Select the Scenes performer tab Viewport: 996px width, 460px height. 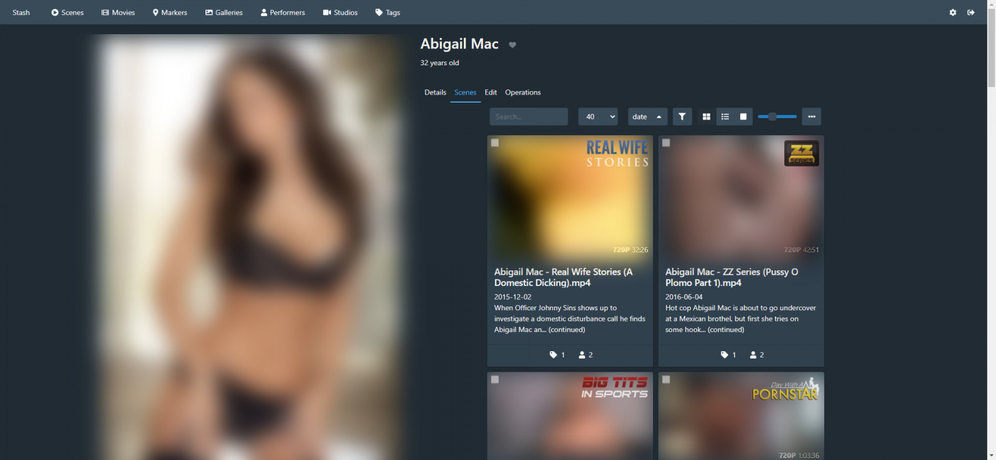coord(465,93)
